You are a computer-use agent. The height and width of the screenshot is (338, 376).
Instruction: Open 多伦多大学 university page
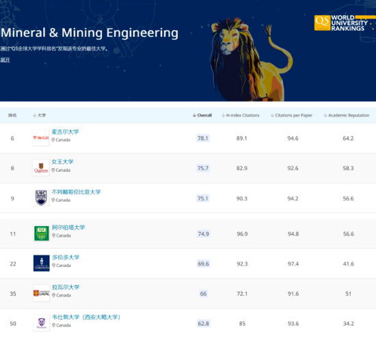(66, 257)
